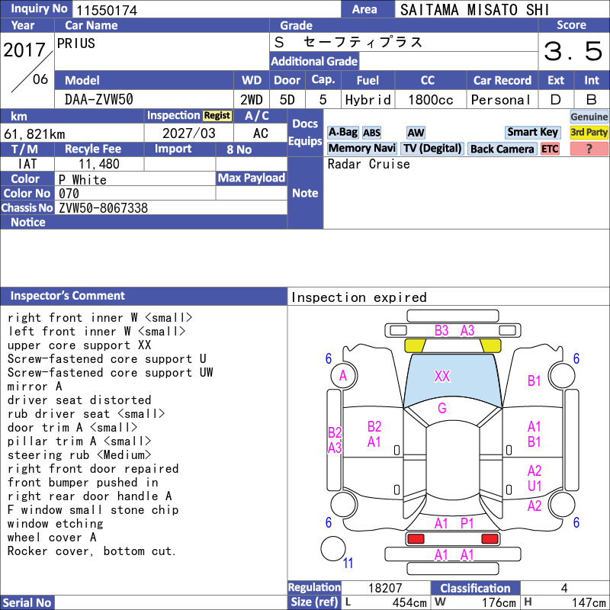Screen dimensions: 610x610
Task: Select the yellow 3rd Party swatch
Action: (x=589, y=132)
